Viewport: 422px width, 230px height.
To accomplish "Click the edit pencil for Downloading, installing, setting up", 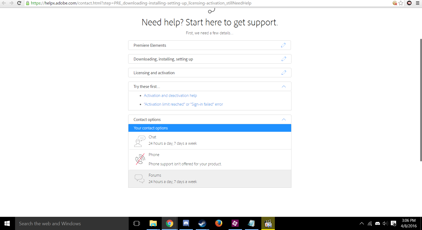I will click(x=284, y=59).
